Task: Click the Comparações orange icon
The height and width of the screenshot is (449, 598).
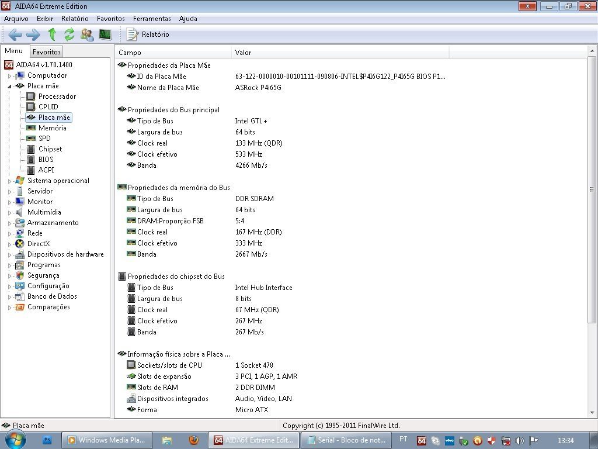Action: [19, 307]
